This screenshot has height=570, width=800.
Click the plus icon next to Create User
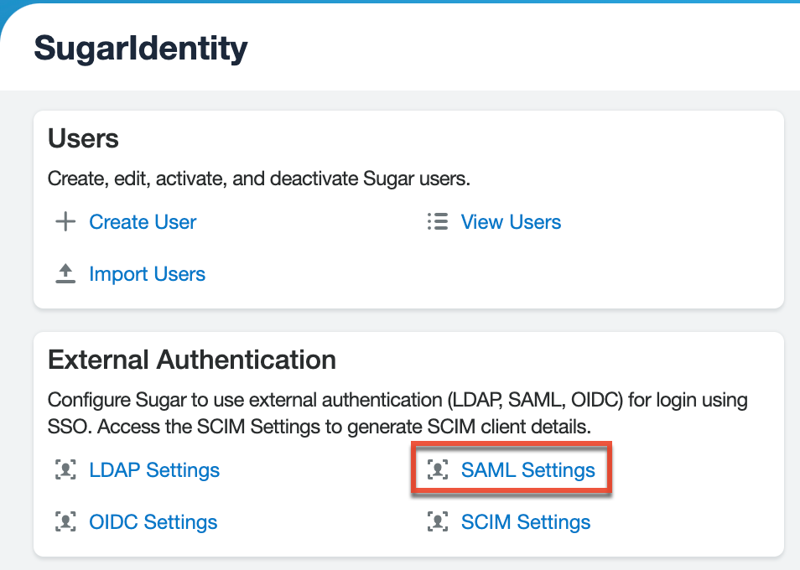click(x=65, y=221)
